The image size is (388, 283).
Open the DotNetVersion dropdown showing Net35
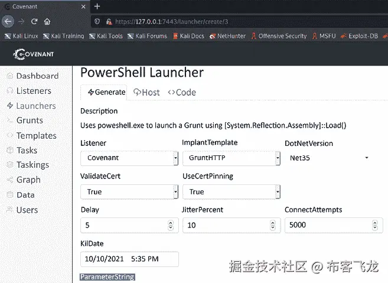pyautogui.click(x=330, y=158)
